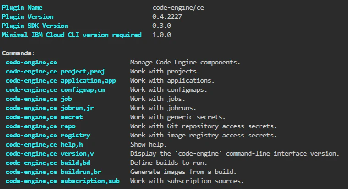This screenshot has height=189, width=348.
Task: Click 'Work with subscription sources.' description
Action: 187,181
